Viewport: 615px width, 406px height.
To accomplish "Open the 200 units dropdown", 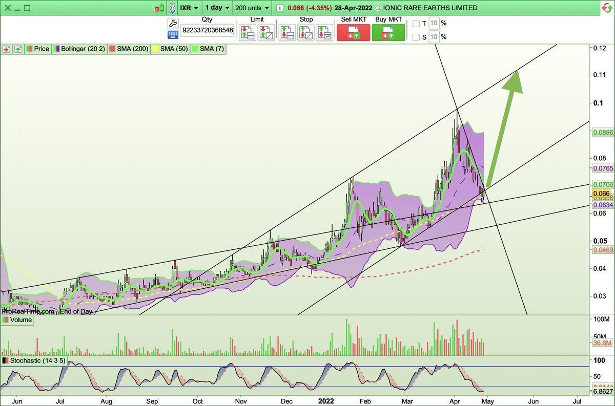I will click(x=252, y=8).
